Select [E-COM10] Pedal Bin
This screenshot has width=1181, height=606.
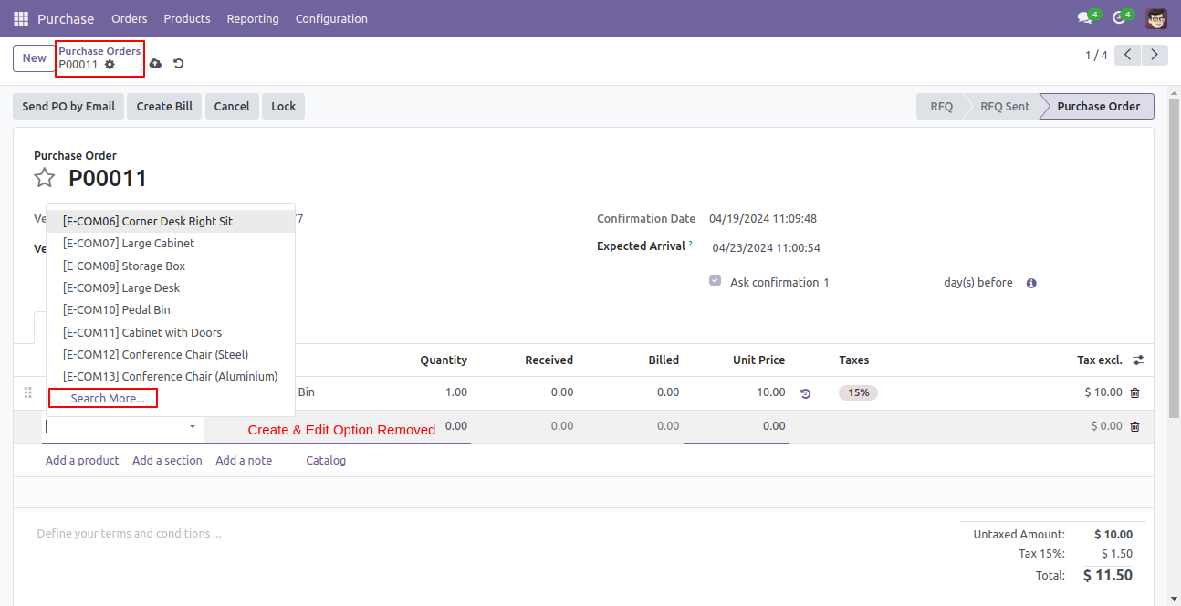click(x=171, y=310)
